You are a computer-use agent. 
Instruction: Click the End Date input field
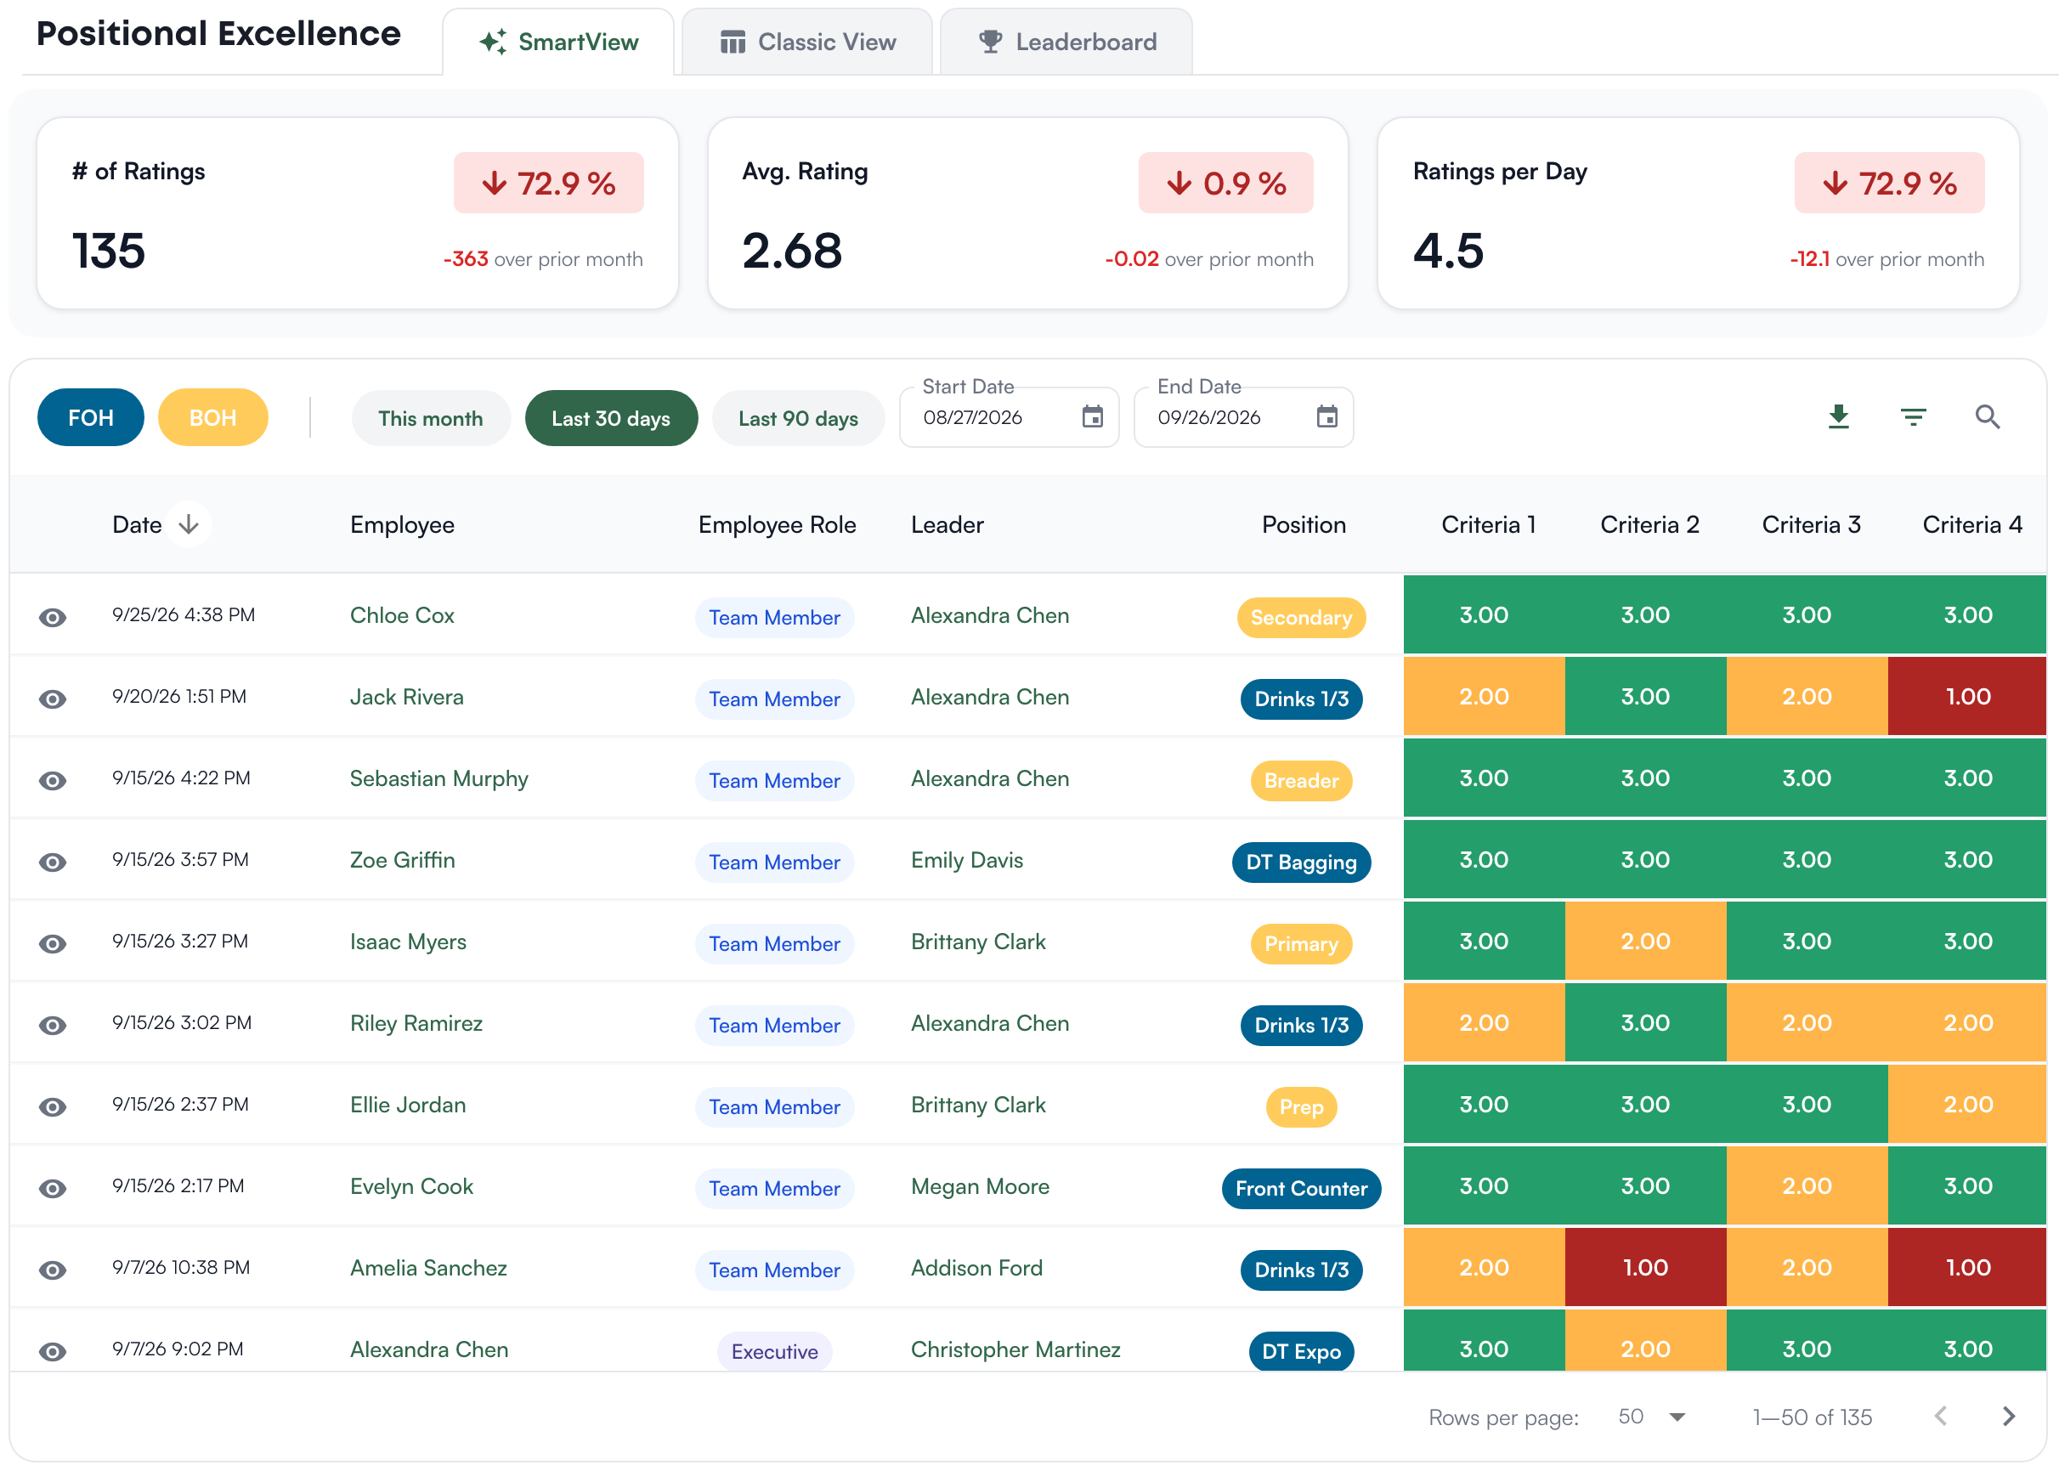click(x=1244, y=418)
